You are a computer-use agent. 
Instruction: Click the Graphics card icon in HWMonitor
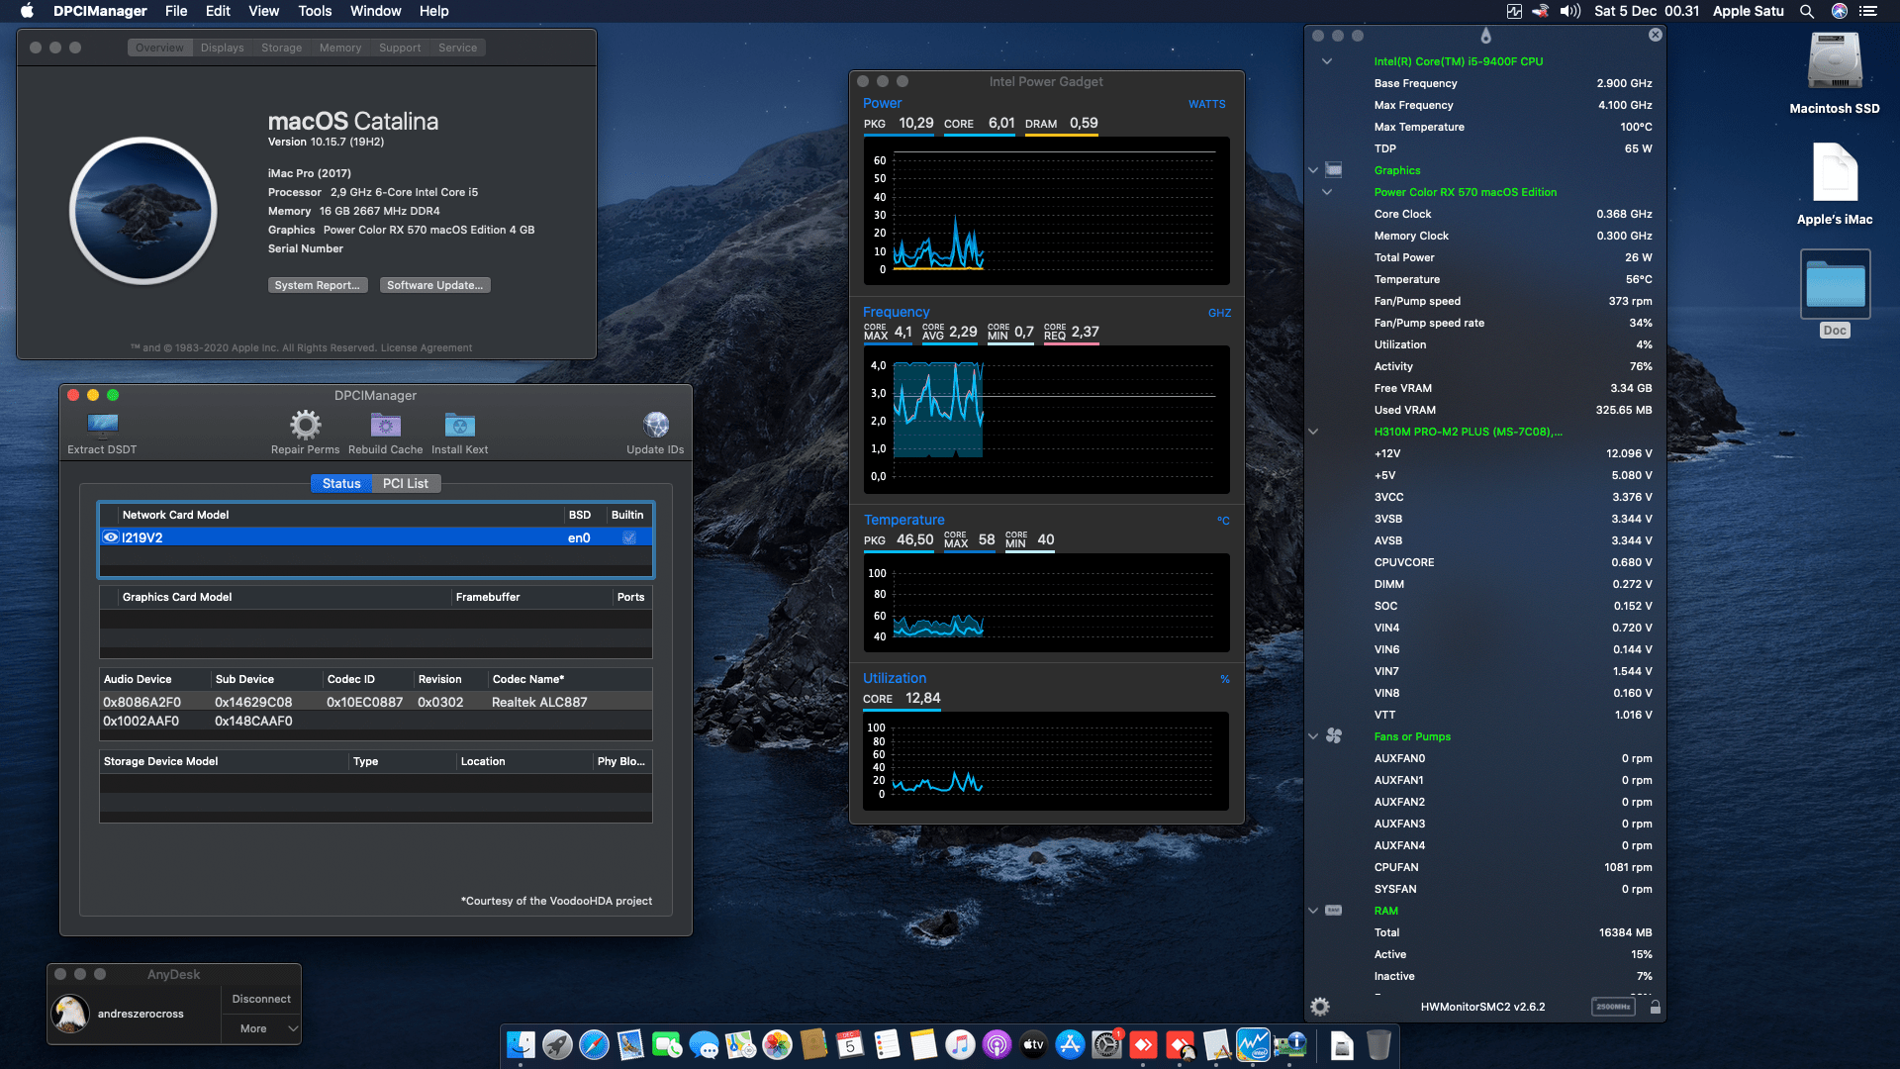click(1333, 170)
